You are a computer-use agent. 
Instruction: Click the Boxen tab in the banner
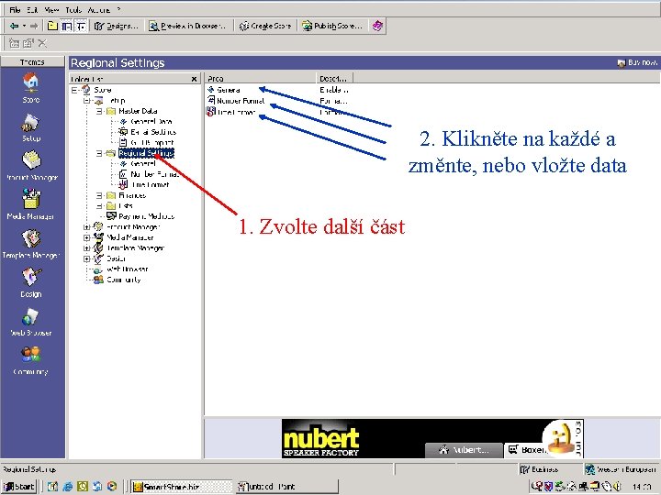coord(527,449)
